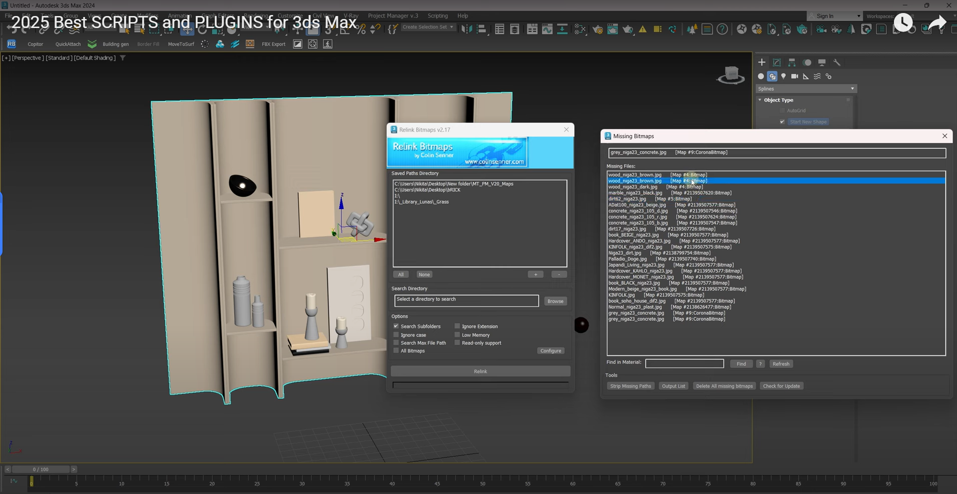
Task: Switch to the Modify panel tab
Action: [777, 63]
